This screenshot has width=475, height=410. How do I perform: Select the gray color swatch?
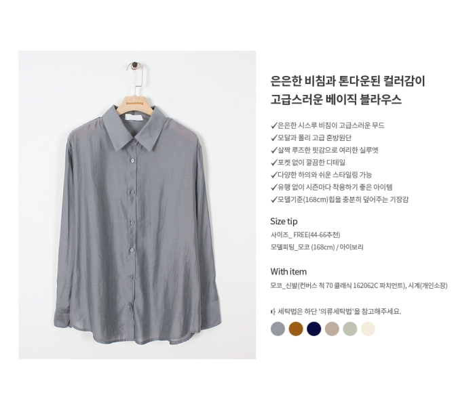(278, 329)
